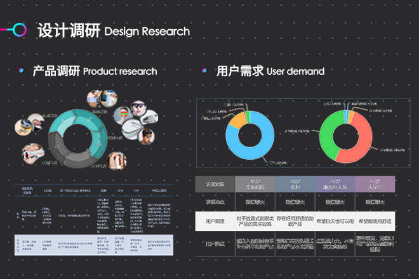The height and width of the screenshot is (279, 419).
Task: Click the 21岁 column header cell
Action: point(375,183)
